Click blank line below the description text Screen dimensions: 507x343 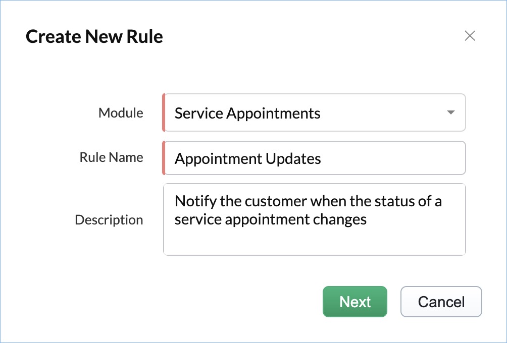314,241
